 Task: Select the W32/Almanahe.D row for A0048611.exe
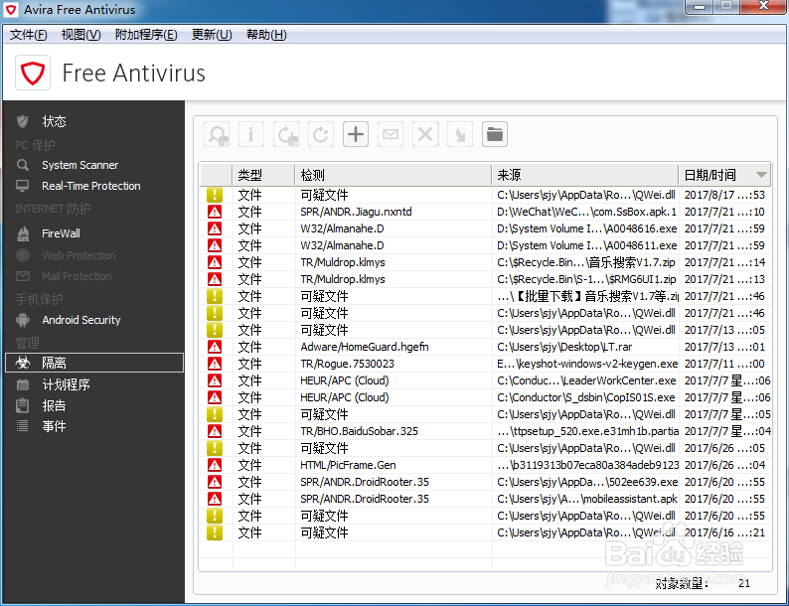coord(486,245)
